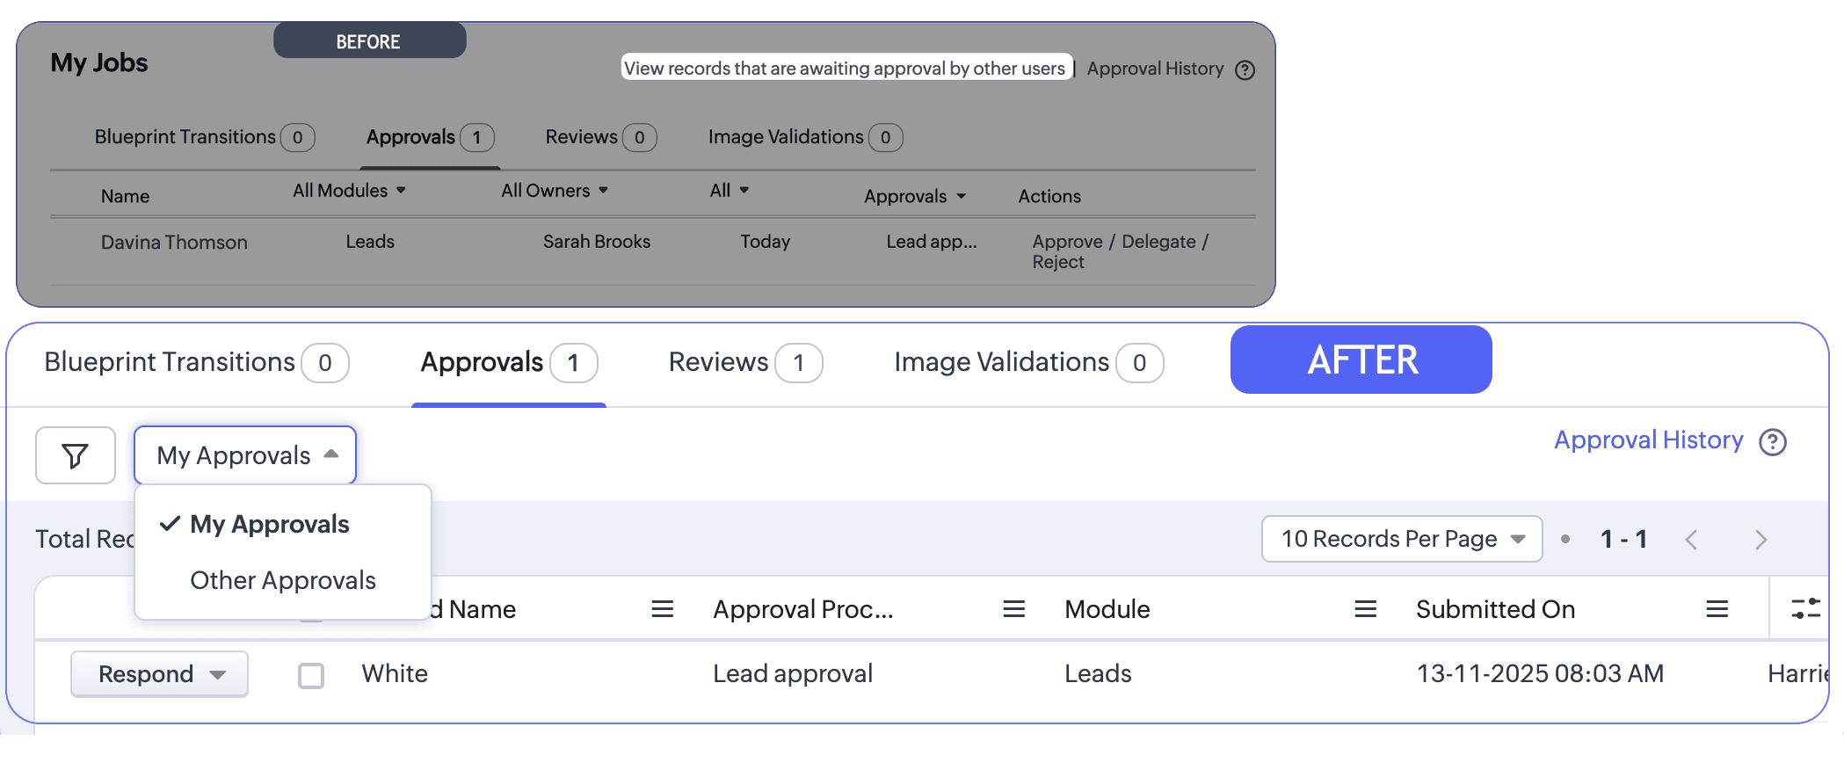The height and width of the screenshot is (763, 1844).
Task: Open the Image Validations tab
Action: [1028, 362]
